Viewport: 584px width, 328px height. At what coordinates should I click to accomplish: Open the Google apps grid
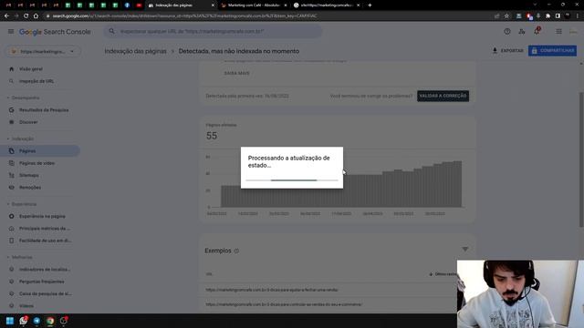point(558,32)
